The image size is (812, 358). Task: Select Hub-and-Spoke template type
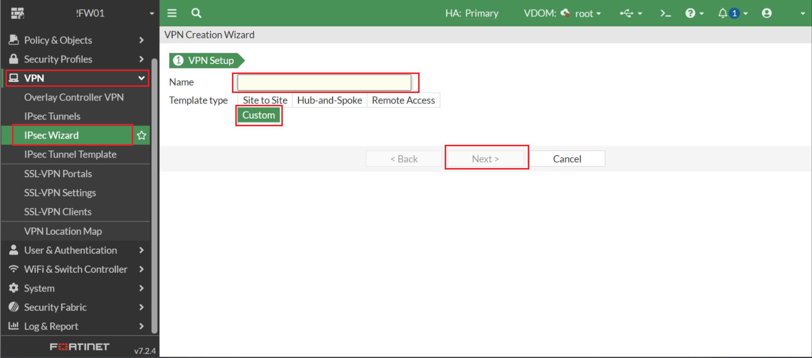pos(329,101)
